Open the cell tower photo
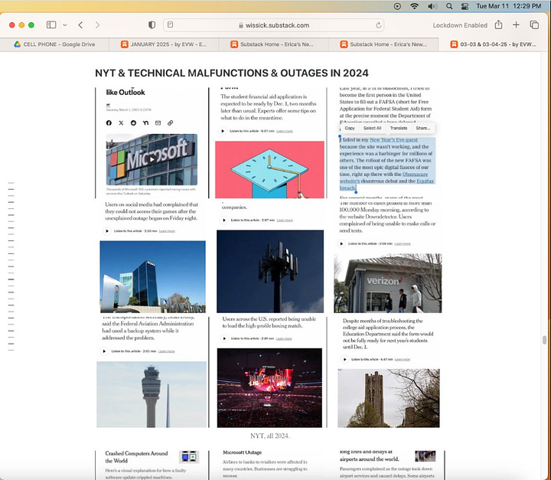Screen dimensions: 551x480 270,271
